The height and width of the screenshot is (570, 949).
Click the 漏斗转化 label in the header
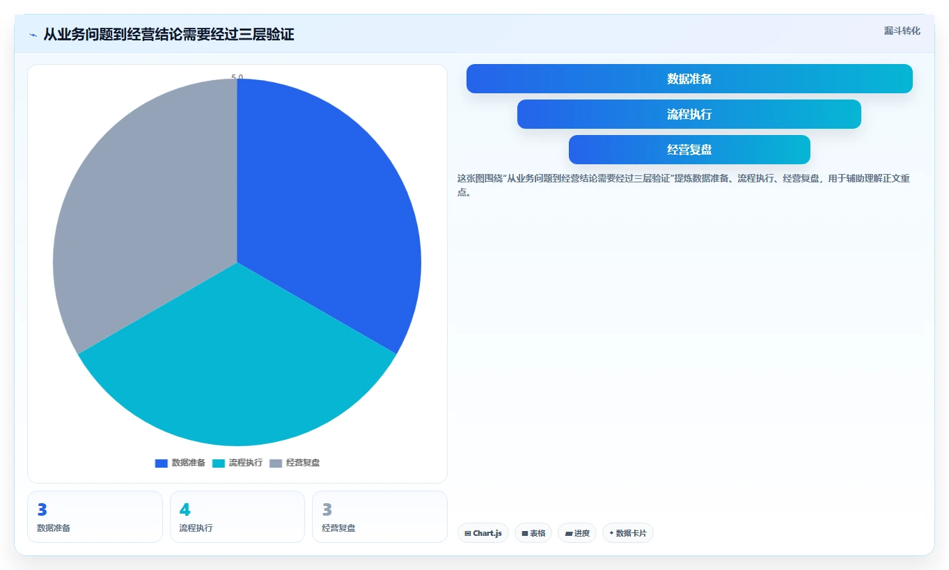[x=902, y=31]
